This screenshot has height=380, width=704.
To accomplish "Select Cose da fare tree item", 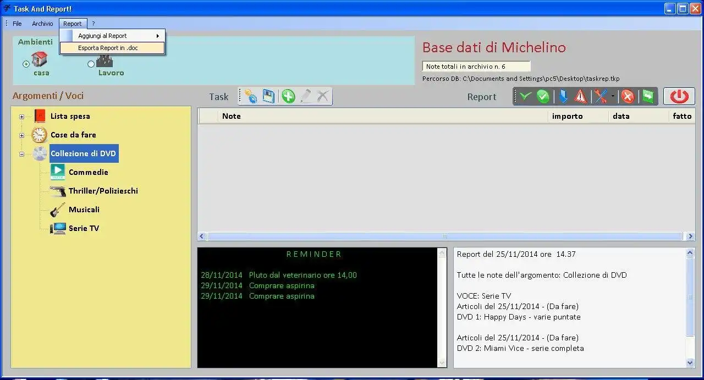I will (74, 135).
